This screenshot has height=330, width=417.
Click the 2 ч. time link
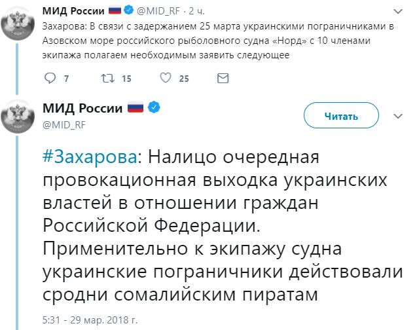pos(196,11)
